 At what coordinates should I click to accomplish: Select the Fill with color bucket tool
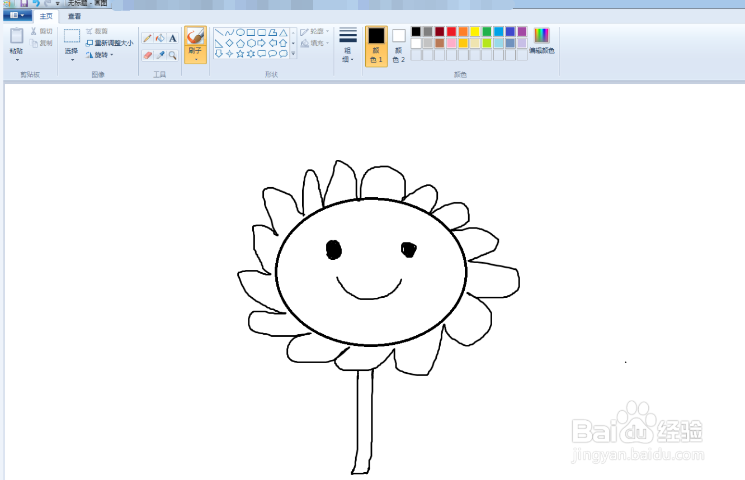(160, 38)
